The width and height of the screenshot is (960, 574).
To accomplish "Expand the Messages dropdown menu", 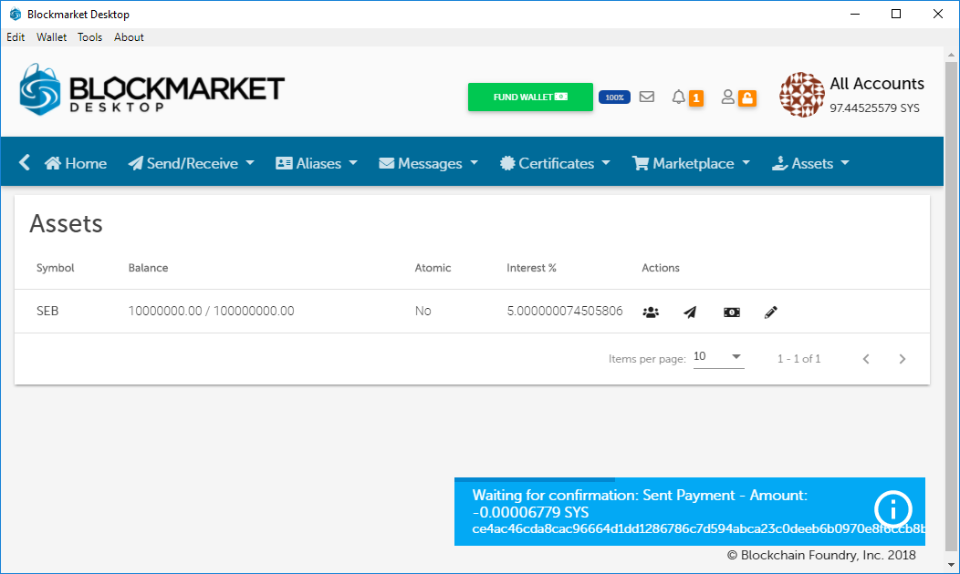I will [428, 163].
